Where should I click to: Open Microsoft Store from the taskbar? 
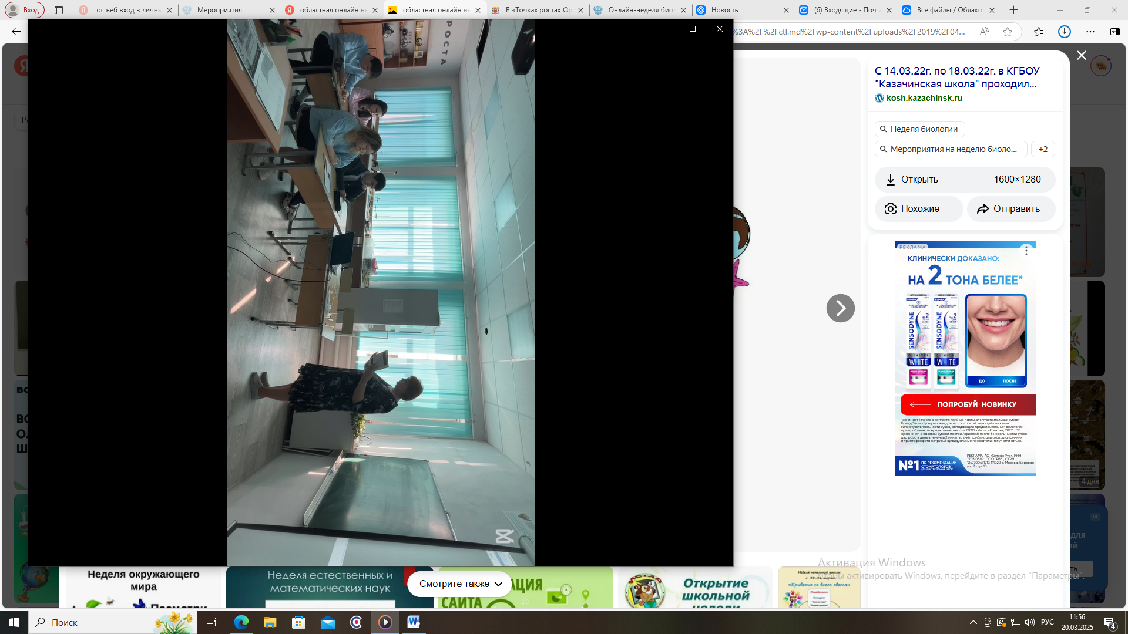tap(298, 622)
